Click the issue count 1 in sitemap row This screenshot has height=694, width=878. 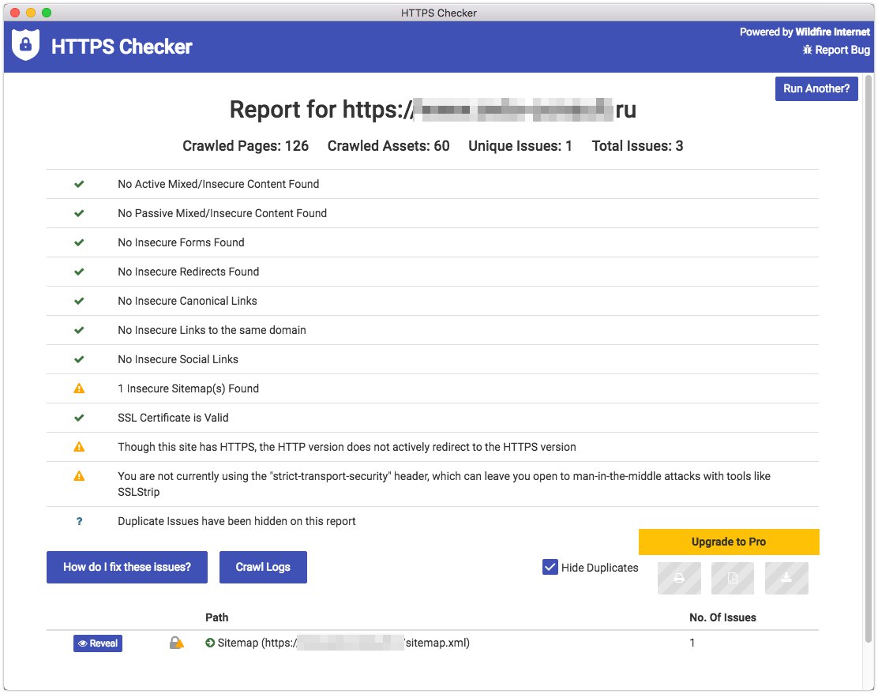coord(692,643)
